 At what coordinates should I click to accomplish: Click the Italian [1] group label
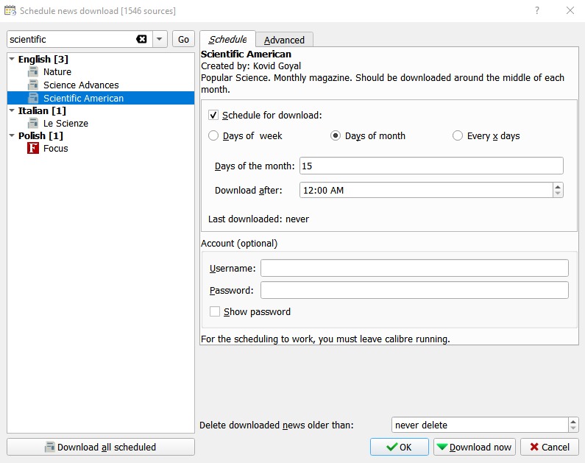(x=42, y=110)
